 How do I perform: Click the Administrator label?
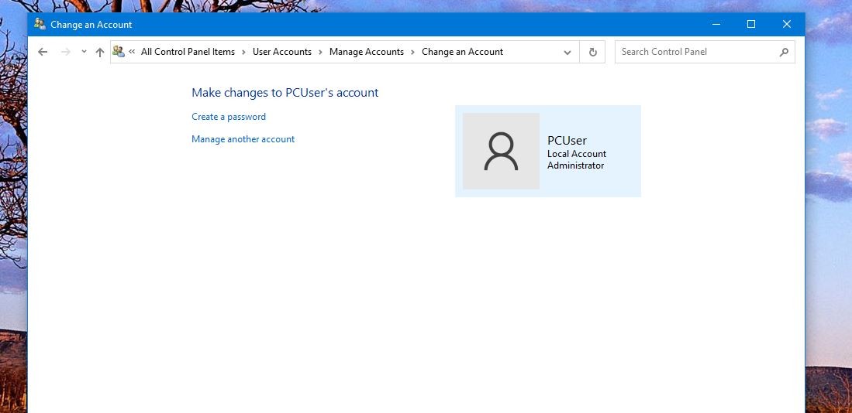(x=575, y=166)
